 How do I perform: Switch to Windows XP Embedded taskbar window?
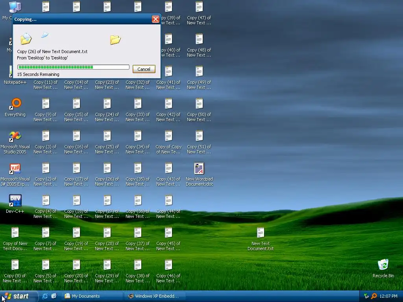pos(154,296)
